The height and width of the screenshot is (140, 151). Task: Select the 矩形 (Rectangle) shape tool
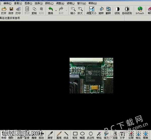tap(75, 134)
